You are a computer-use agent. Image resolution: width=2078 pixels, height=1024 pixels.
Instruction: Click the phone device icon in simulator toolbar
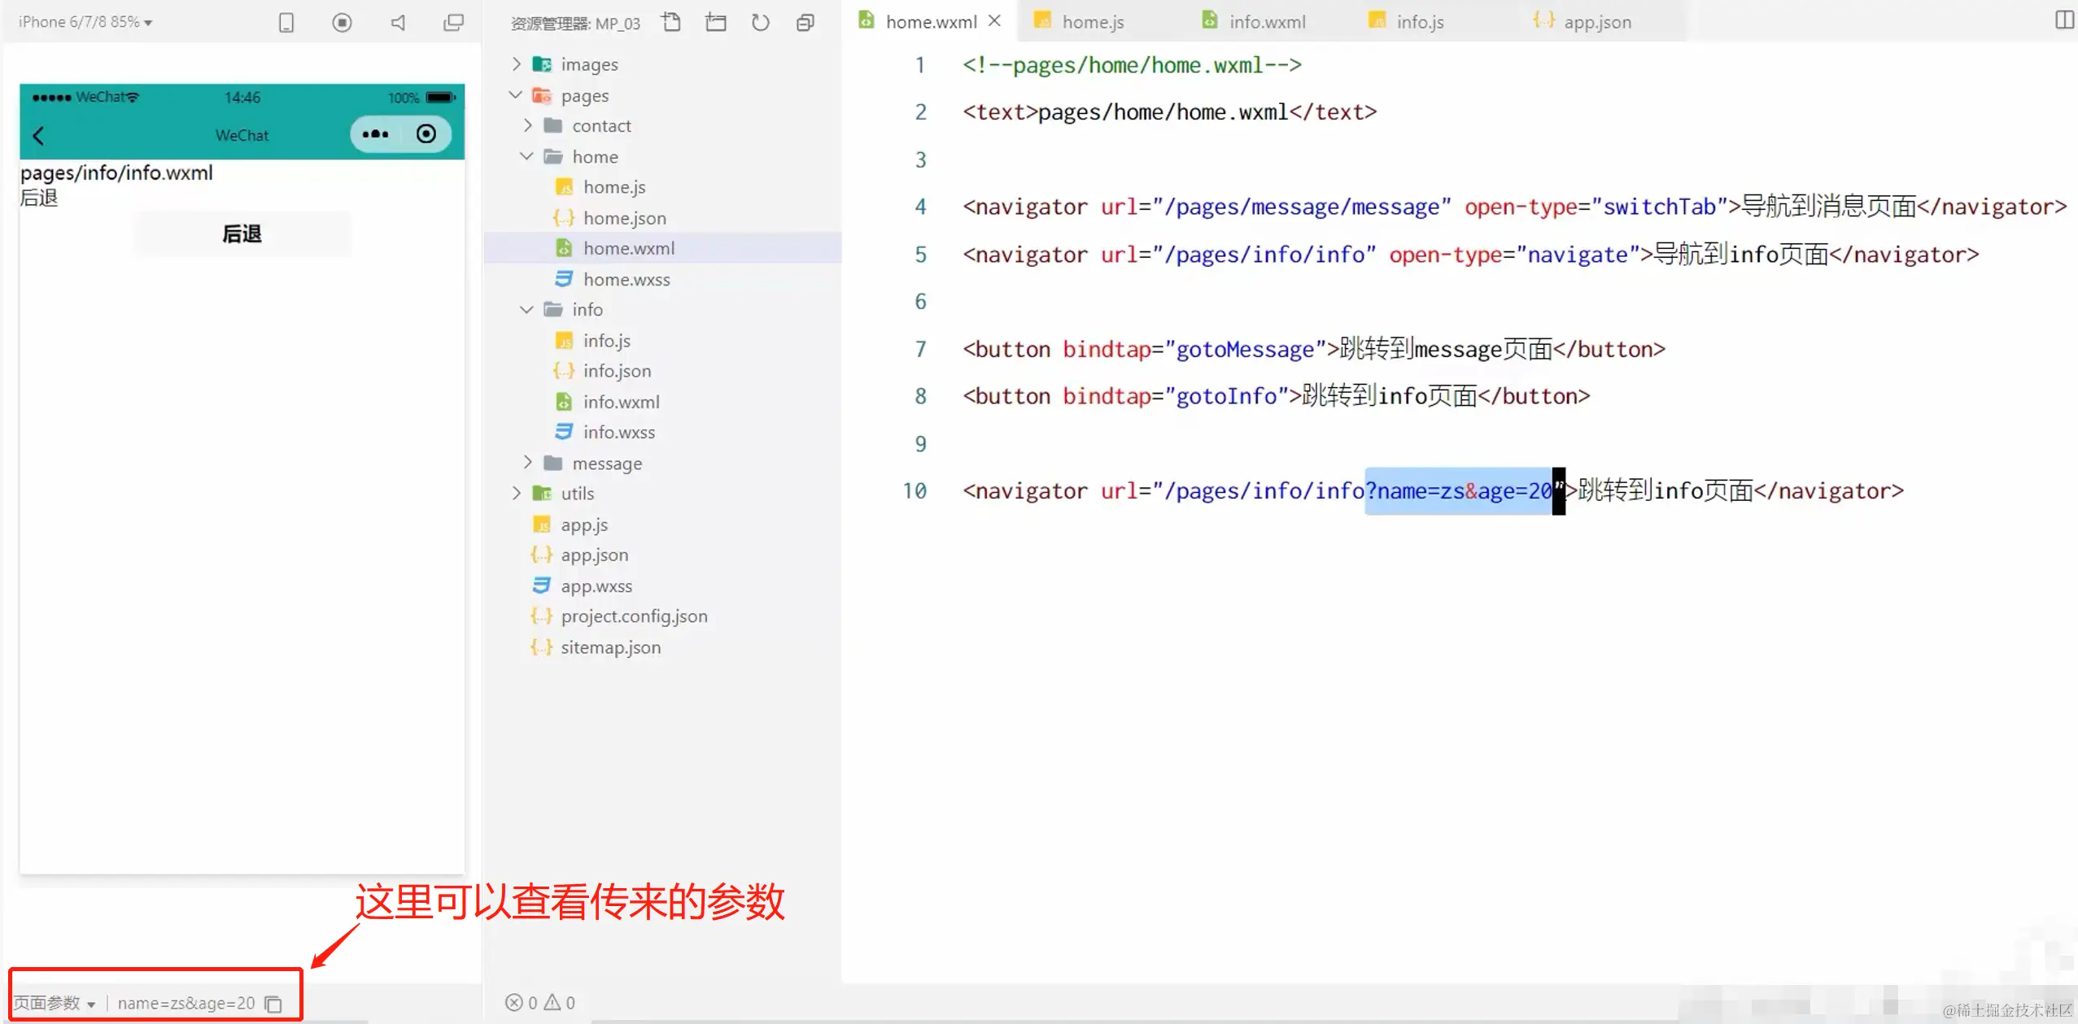(x=286, y=23)
